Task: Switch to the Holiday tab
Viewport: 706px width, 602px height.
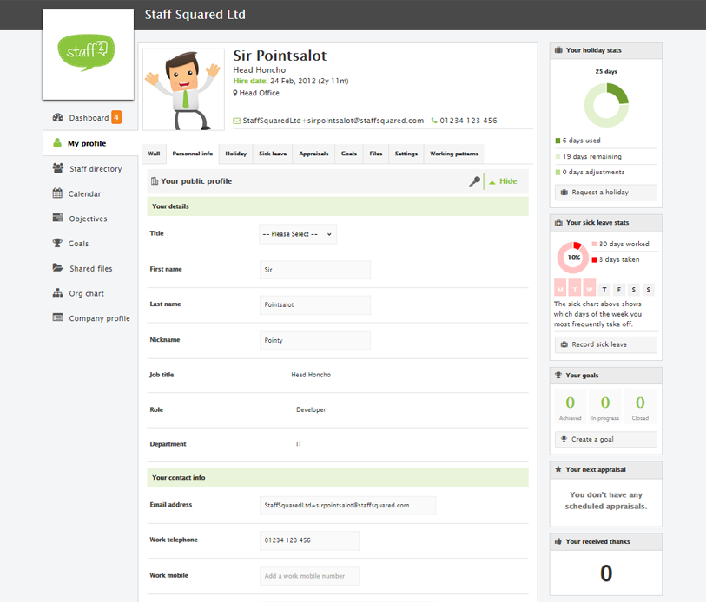Action: [235, 154]
